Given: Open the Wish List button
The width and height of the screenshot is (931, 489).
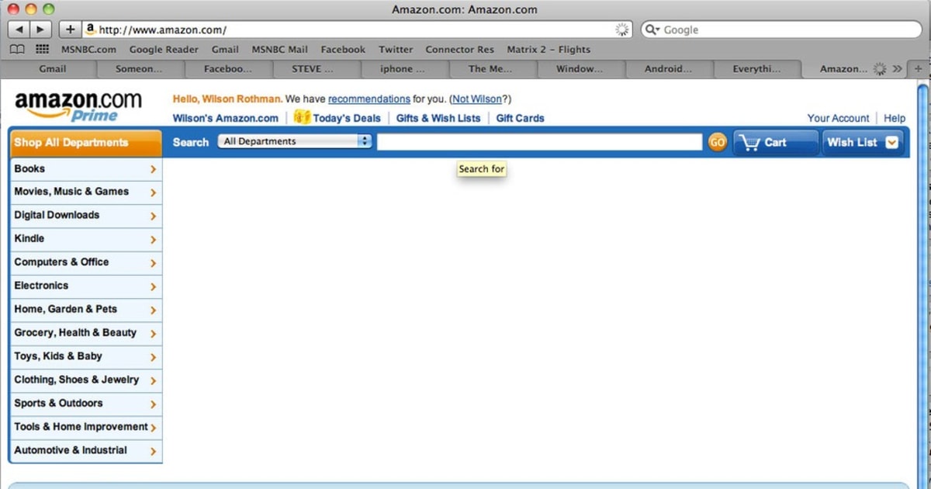Looking at the screenshot, I should (x=863, y=142).
